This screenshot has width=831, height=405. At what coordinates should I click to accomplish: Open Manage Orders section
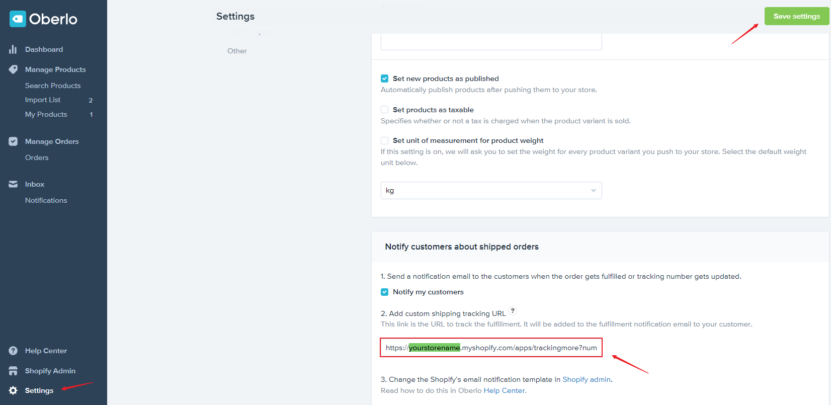52,141
